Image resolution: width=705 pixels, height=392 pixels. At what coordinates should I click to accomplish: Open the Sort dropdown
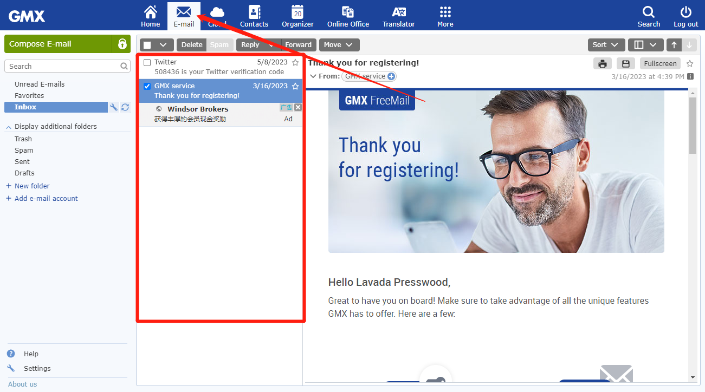(606, 45)
